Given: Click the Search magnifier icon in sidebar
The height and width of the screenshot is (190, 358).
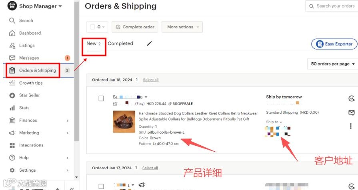Looking at the screenshot, I should [x=12, y=21].
